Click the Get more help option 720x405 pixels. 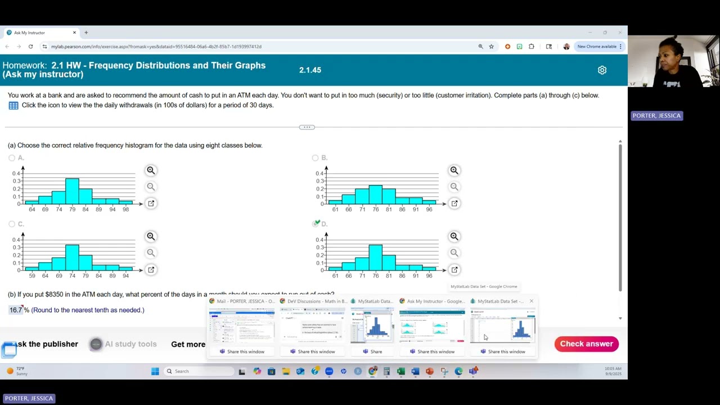(188, 344)
